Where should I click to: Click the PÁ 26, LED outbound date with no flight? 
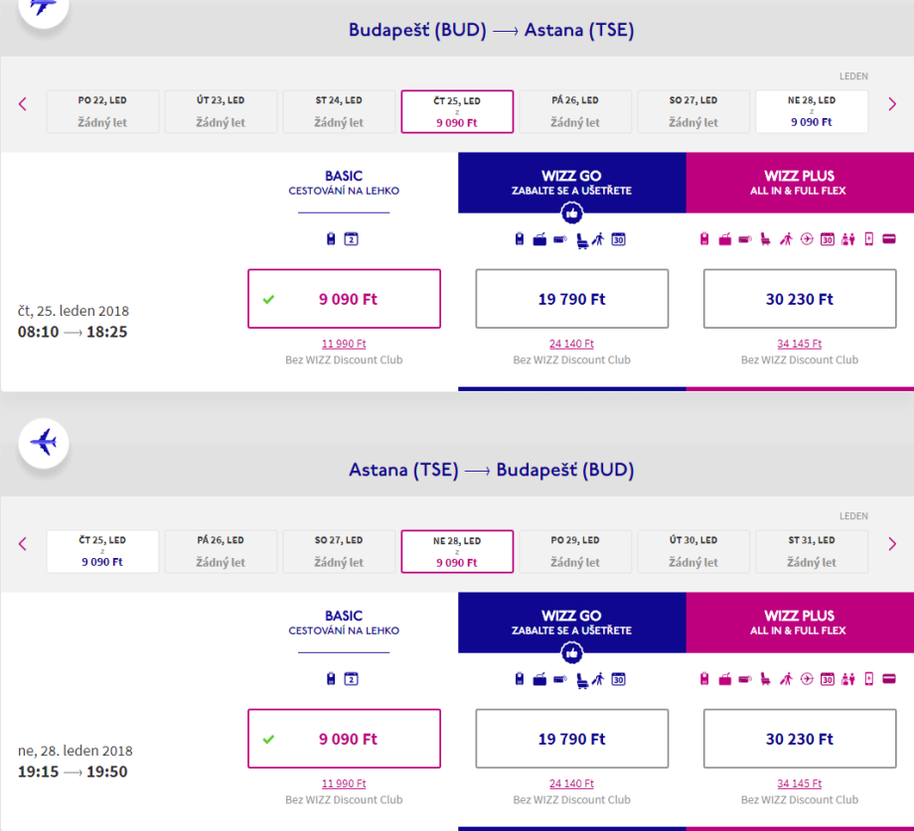[x=575, y=111]
